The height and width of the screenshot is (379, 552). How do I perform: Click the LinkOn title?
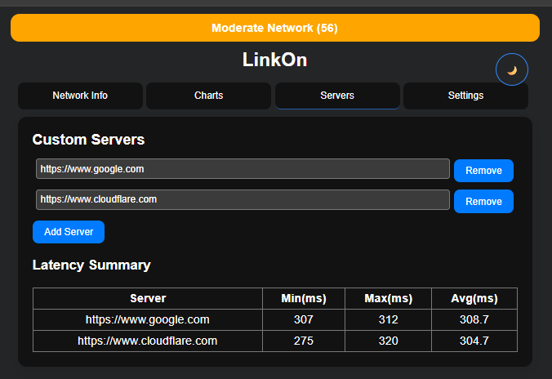click(x=275, y=60)
